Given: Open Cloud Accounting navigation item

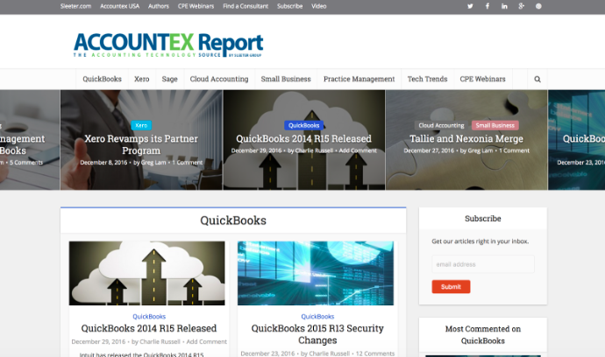Looking at the screenshot, I should tap(219, 79).
